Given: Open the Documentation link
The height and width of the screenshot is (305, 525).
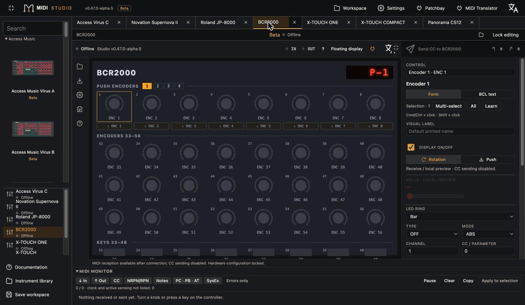Looking at the screenshot, I should pyautogui.click(x=27, y=267).
